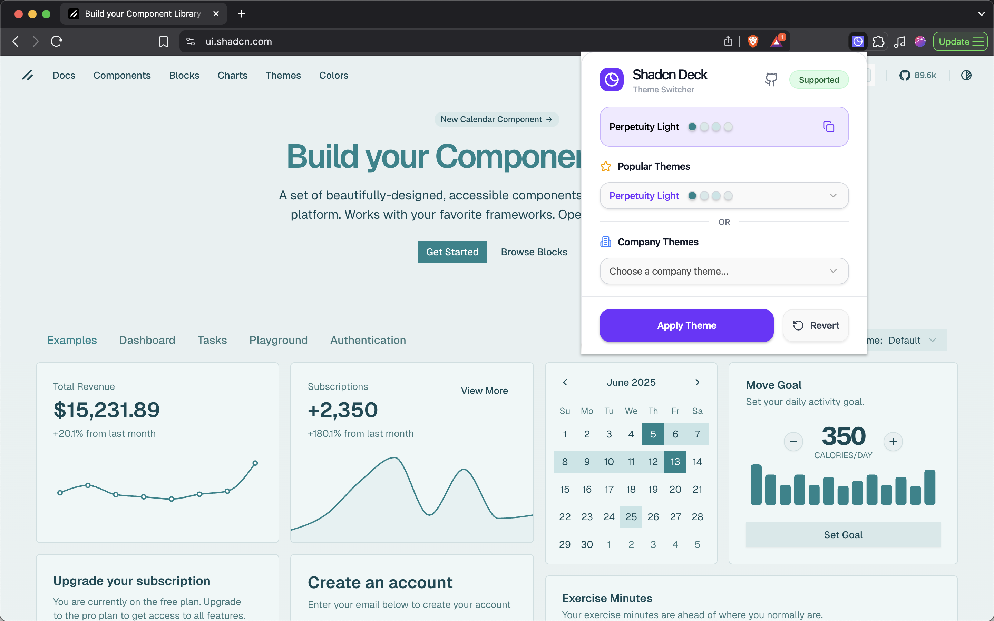Open the Colors nav item

(x=333, y=75)
